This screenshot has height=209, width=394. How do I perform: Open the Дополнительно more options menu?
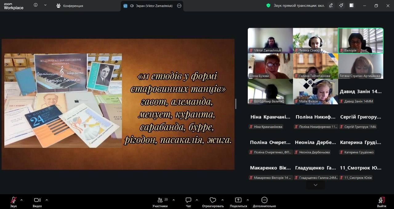point(264,200)
